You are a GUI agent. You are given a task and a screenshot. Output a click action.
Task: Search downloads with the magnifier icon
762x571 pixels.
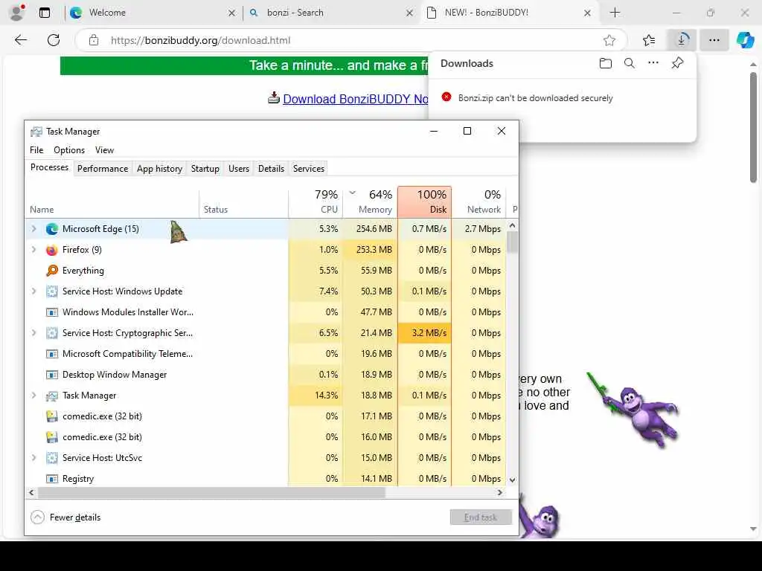pos(630,63)
